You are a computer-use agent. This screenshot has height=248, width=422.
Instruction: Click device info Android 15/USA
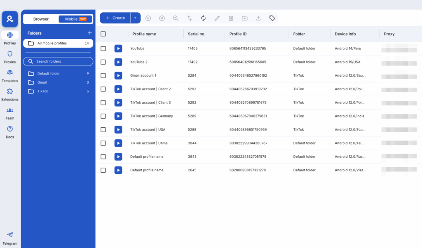347,62
